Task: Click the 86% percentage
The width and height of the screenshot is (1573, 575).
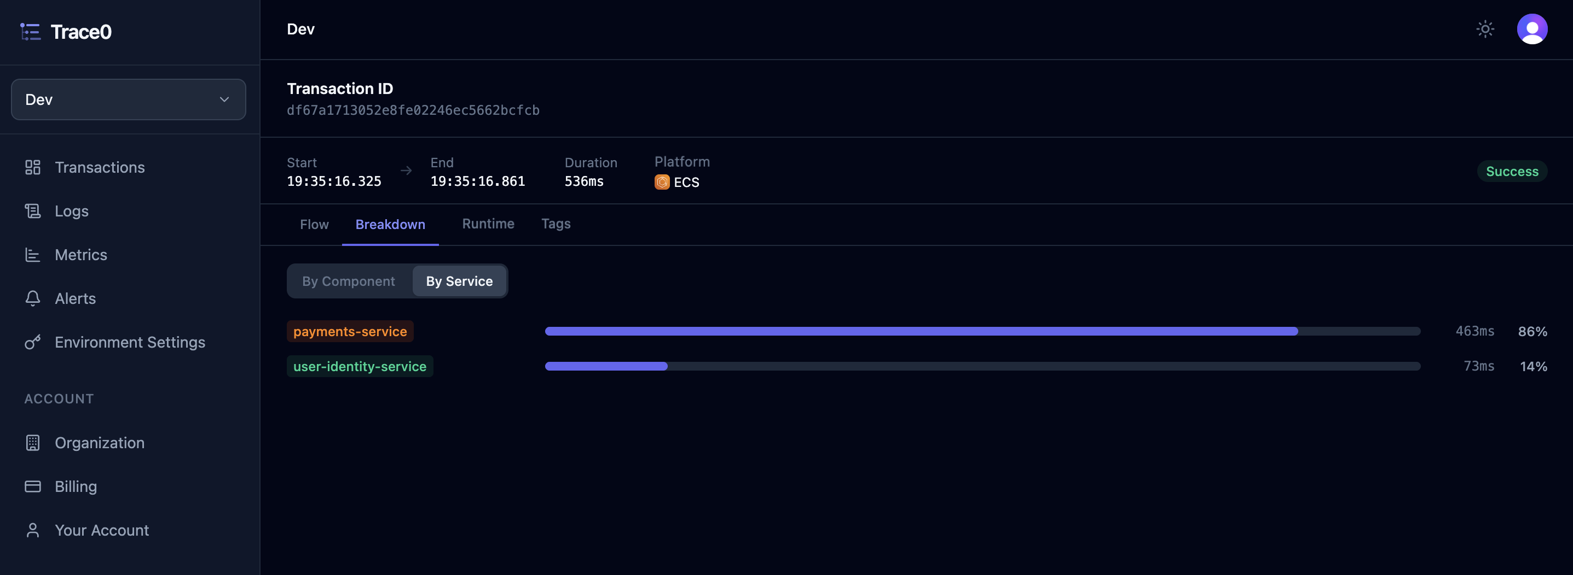Action: click(1532, 332)
